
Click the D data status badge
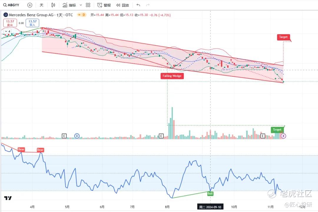[82, 15]
